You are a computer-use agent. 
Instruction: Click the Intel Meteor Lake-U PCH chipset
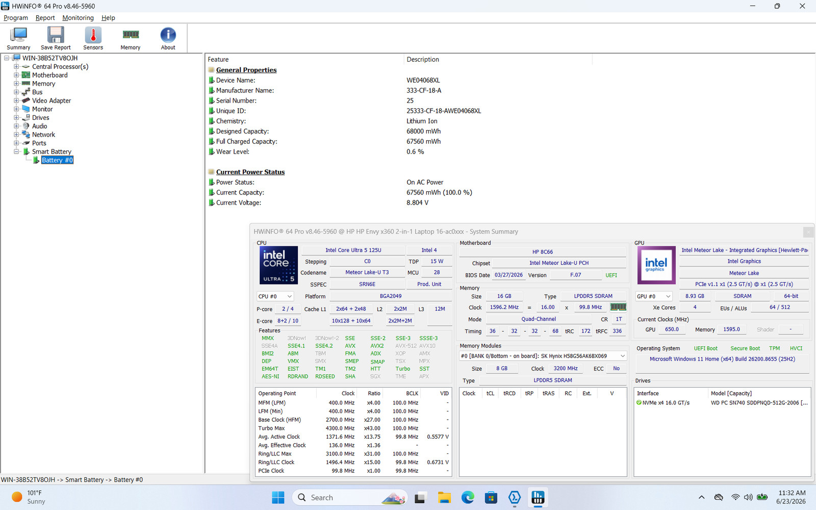pos(559,263)
